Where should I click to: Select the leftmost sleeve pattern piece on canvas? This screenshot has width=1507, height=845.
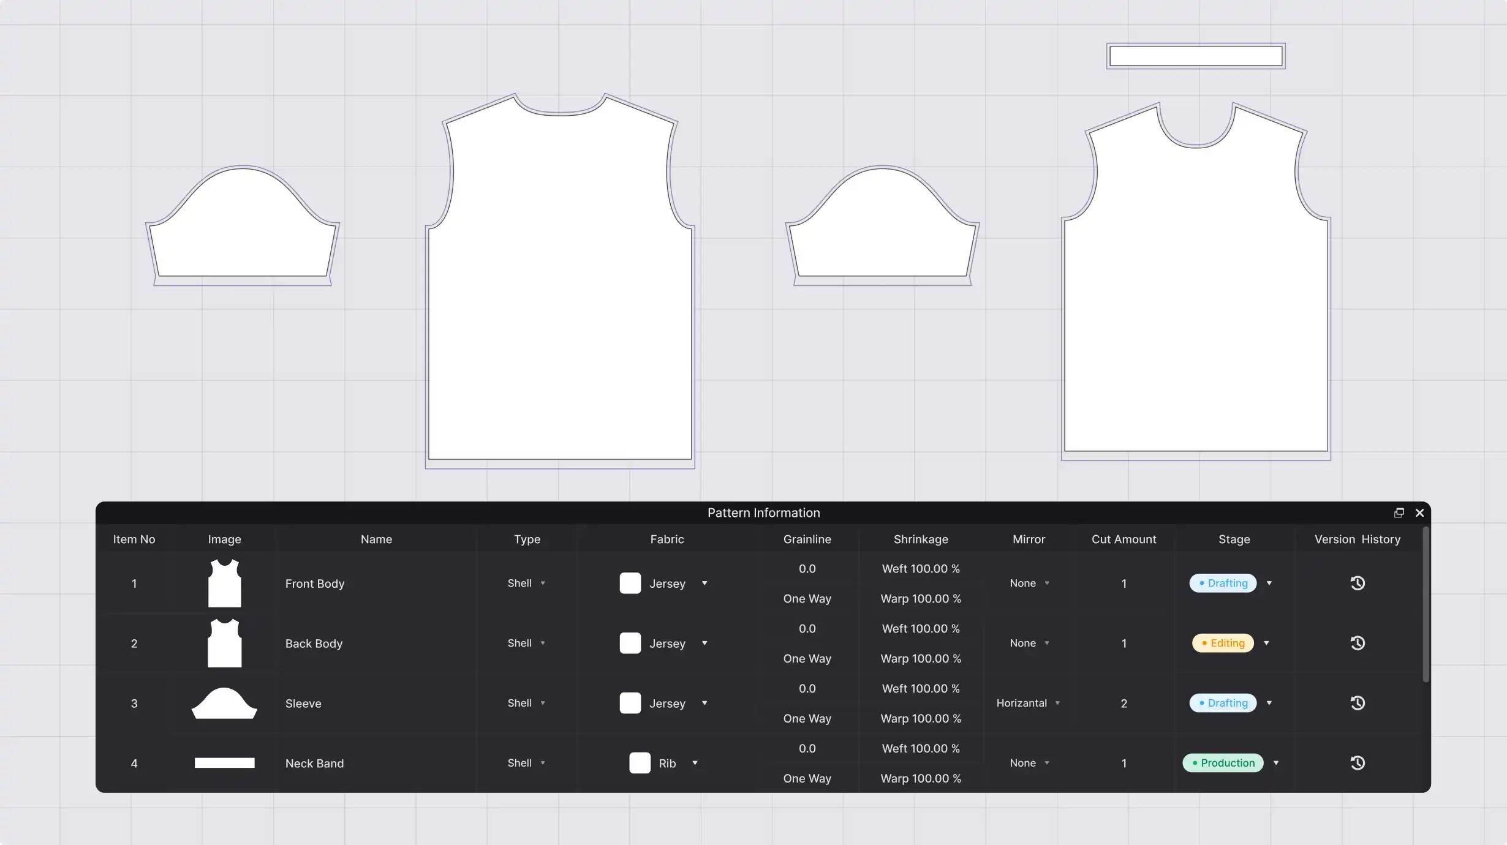click(x=243, y=225)
